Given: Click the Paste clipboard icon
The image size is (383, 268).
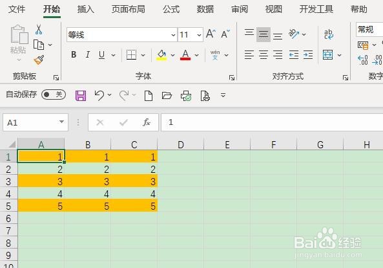Looking at the screenshot, I should tap(19, 34).
